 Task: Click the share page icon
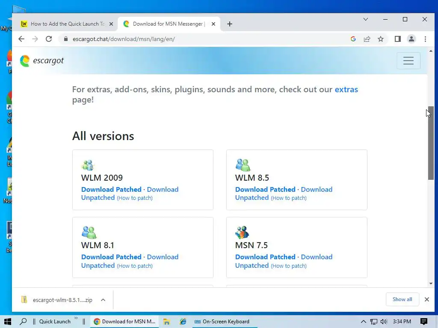367,39
